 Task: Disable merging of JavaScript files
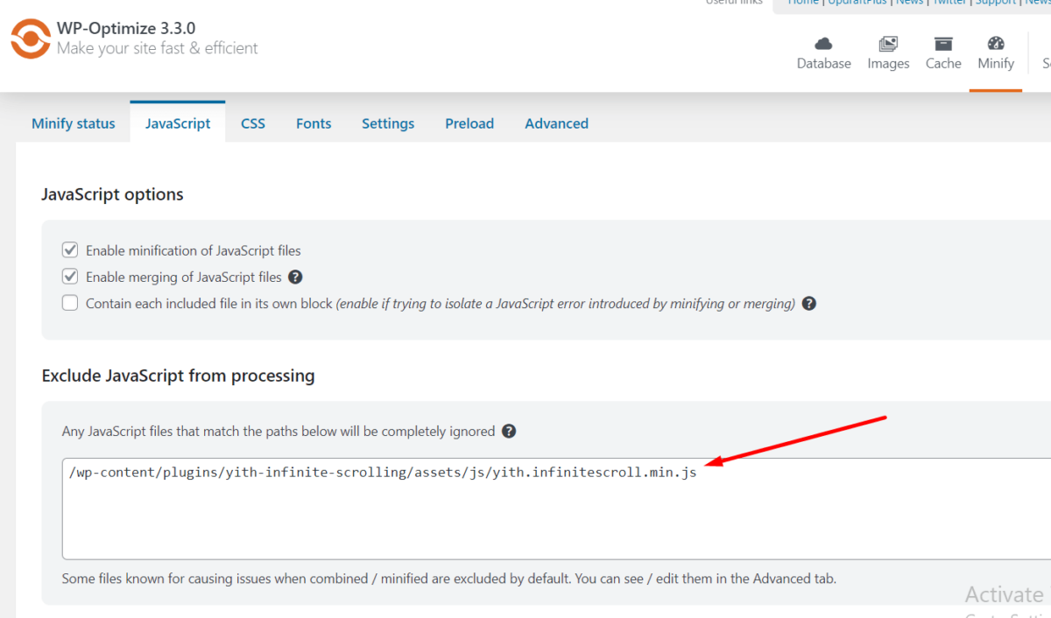point(69,276)
